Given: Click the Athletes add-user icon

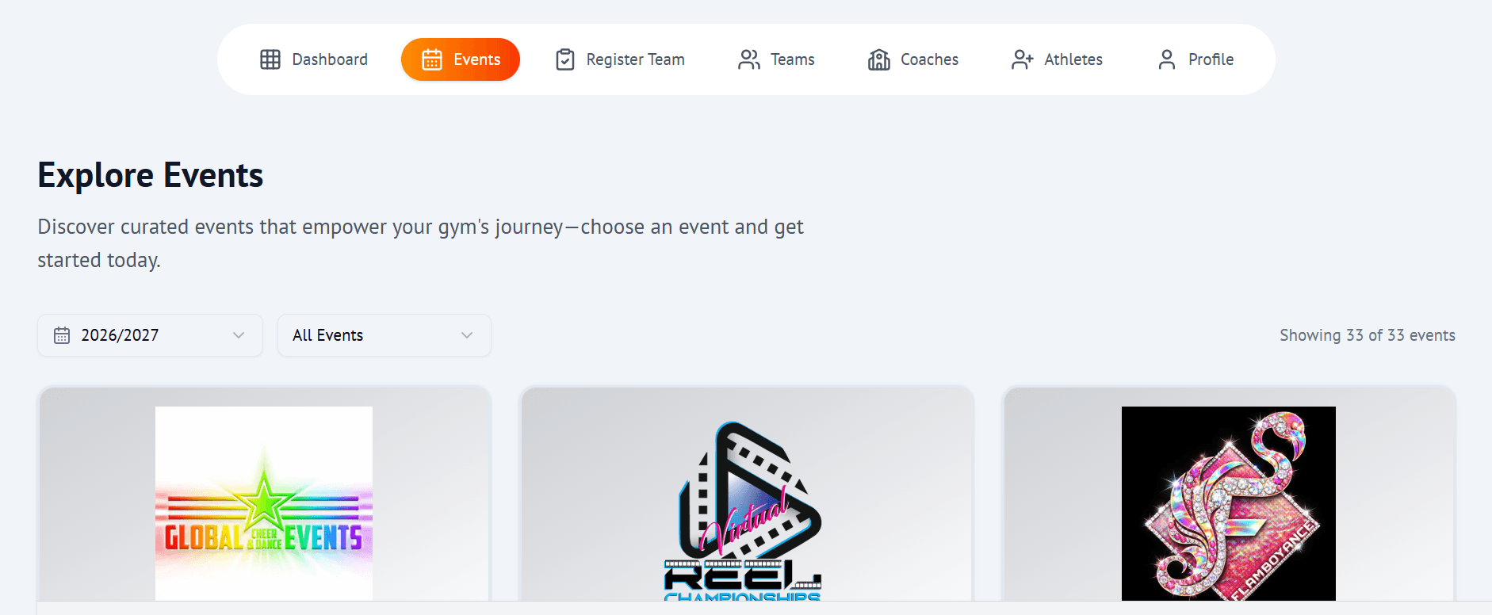Looking at the screenshot, I should click(x=1023, y=59).
